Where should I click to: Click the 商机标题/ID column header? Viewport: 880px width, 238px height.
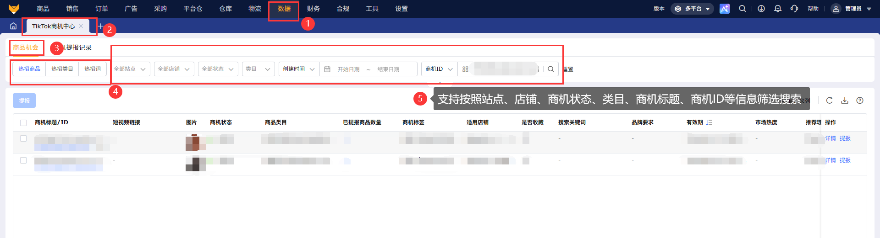coord(51,122)
